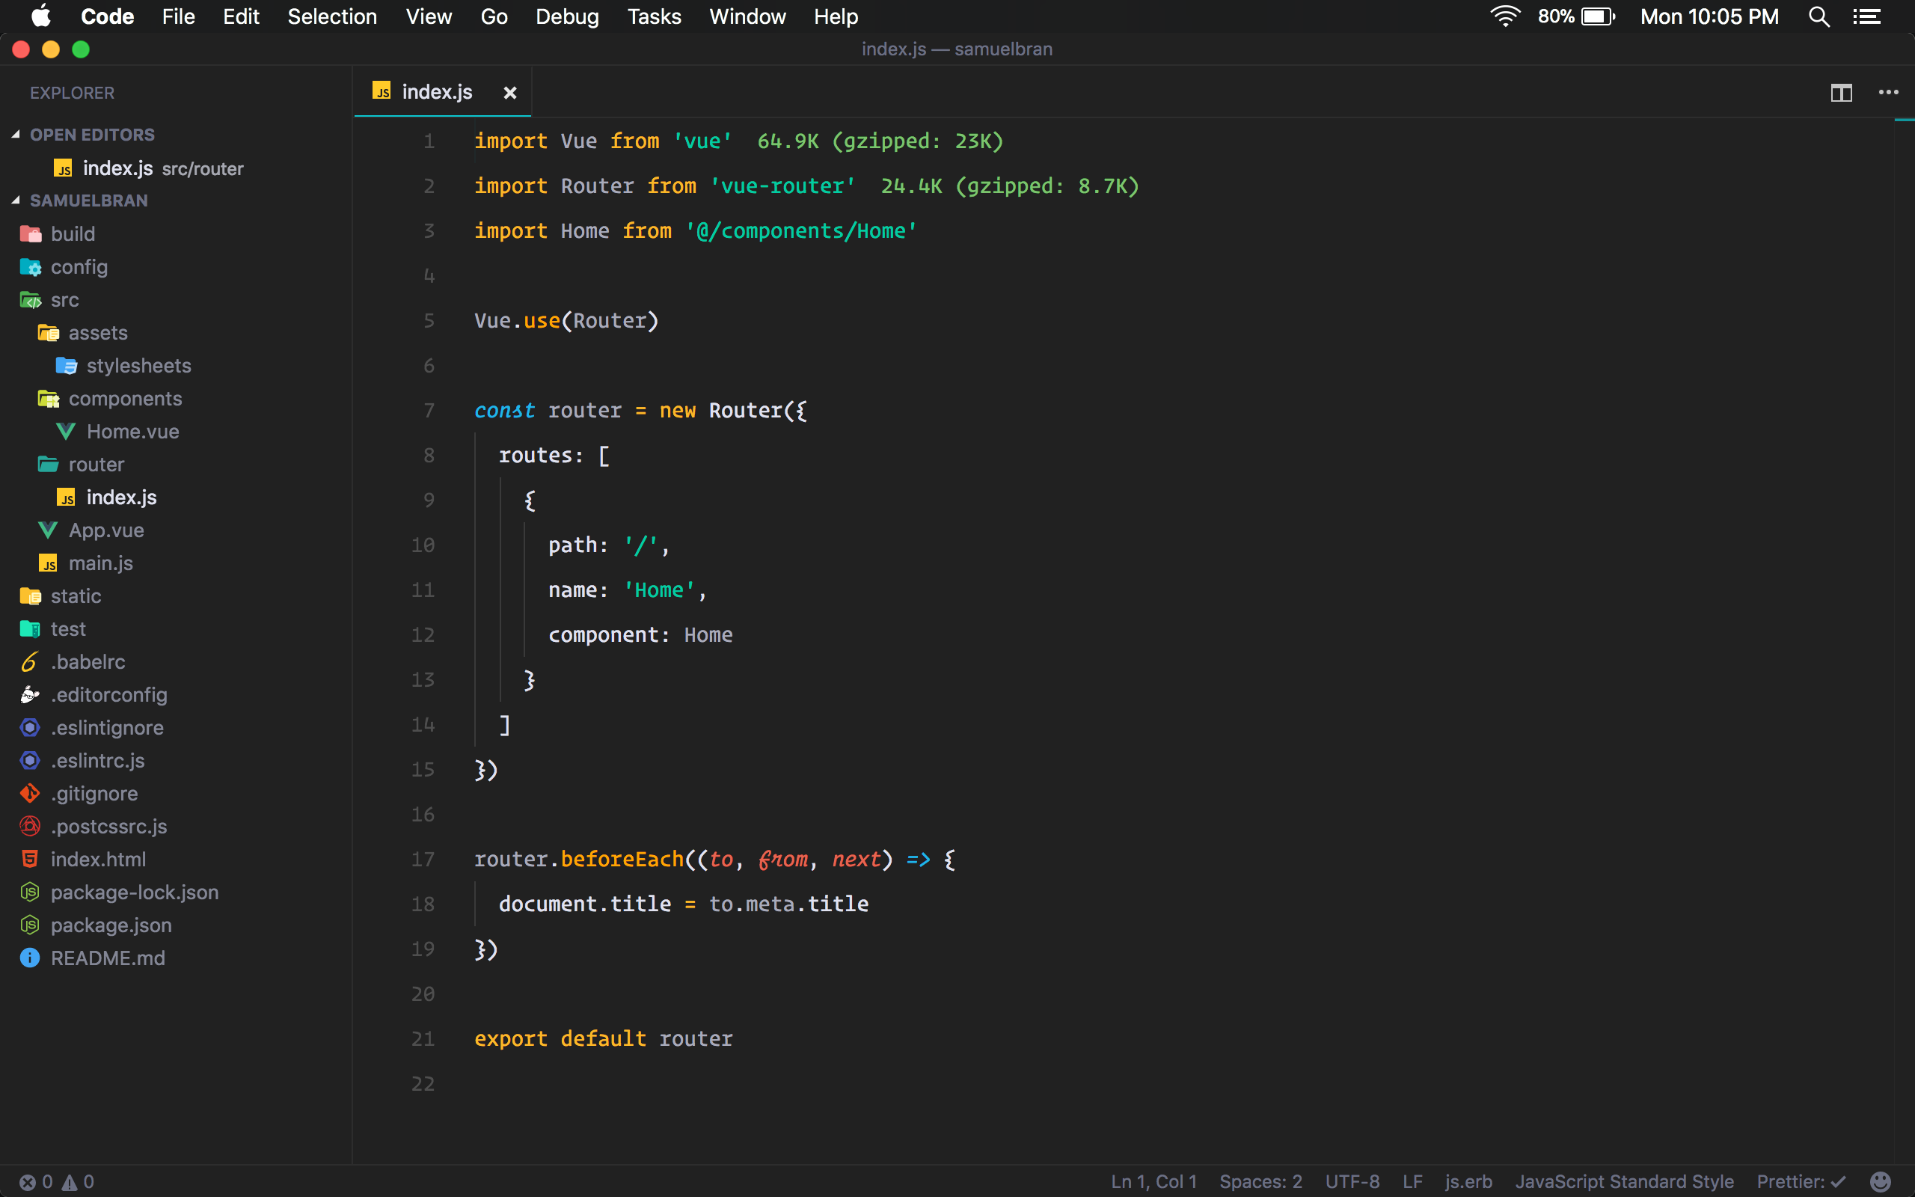Click the warnings triangle icon in status bar

(70, 1182)
